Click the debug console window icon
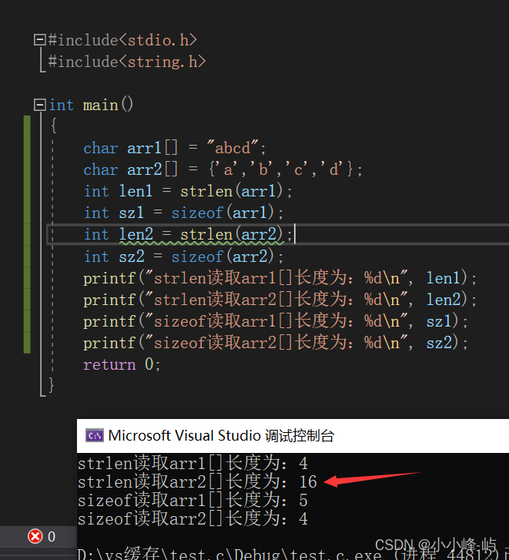The width and height of the screenshot is (509, 560). tap(95, 436)
